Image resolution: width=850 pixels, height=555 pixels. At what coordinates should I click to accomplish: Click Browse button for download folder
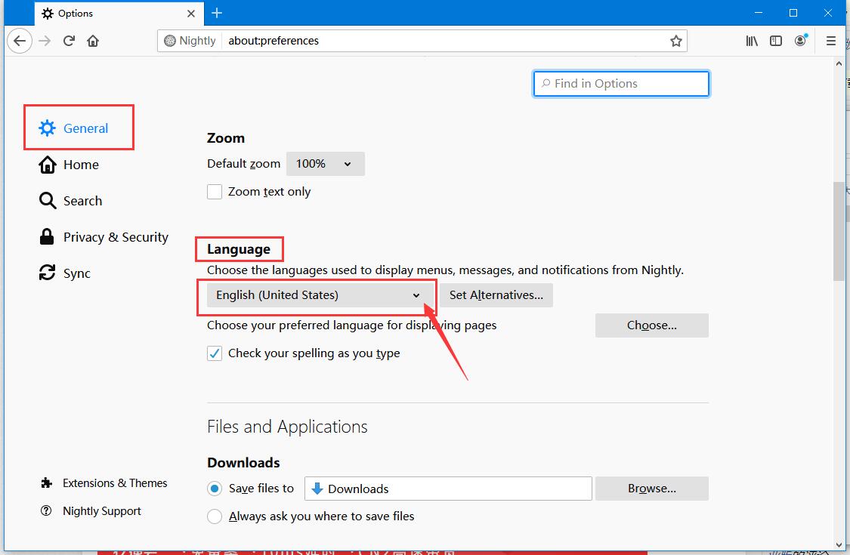pos(651,489)
